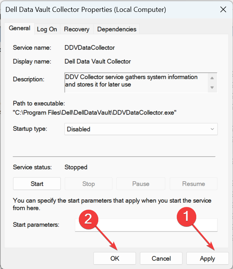Open the Startup type dropdown
This screenshot has width=233, height=269.
141,129
